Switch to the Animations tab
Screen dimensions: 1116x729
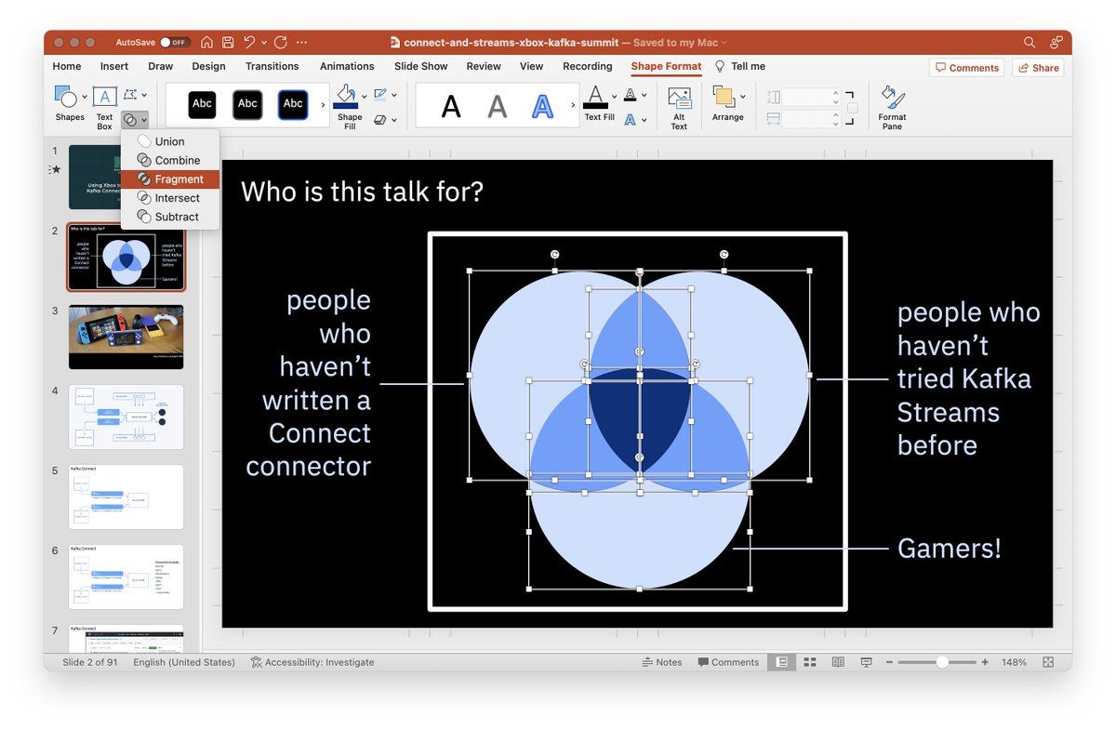click(x=347, y=67)
